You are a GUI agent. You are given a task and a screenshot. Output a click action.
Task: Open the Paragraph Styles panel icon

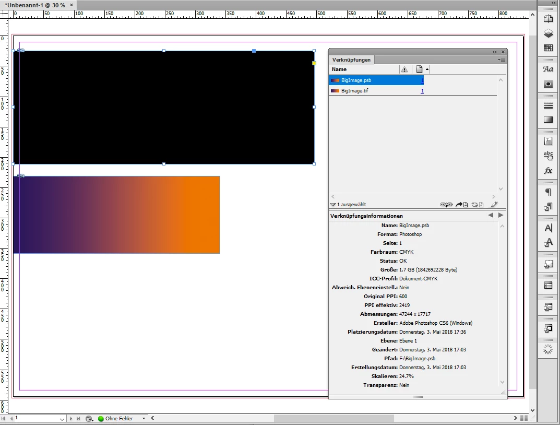(548, 207)
